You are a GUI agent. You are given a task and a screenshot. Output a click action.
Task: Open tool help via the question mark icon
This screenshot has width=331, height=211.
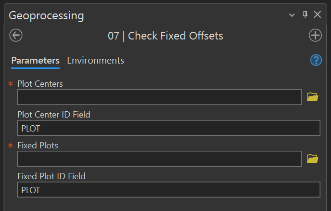pyautogui.click(x=316, y=60)
